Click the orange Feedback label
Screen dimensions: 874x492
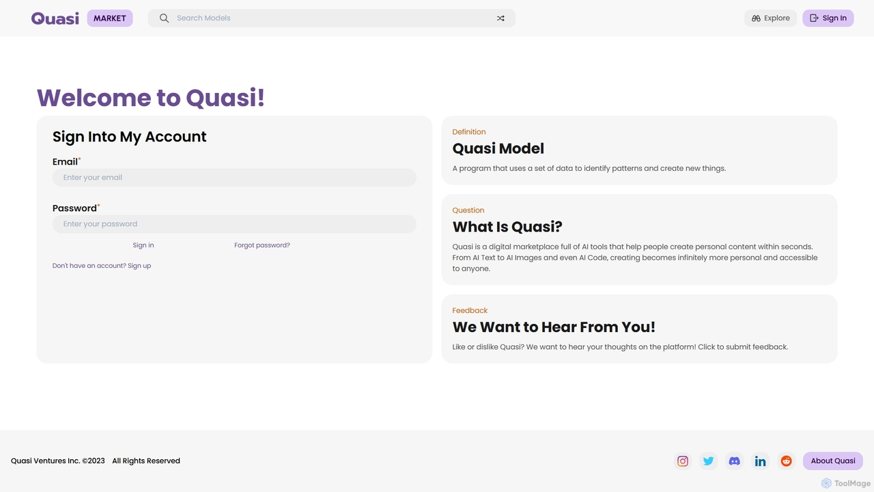(470, 311)
